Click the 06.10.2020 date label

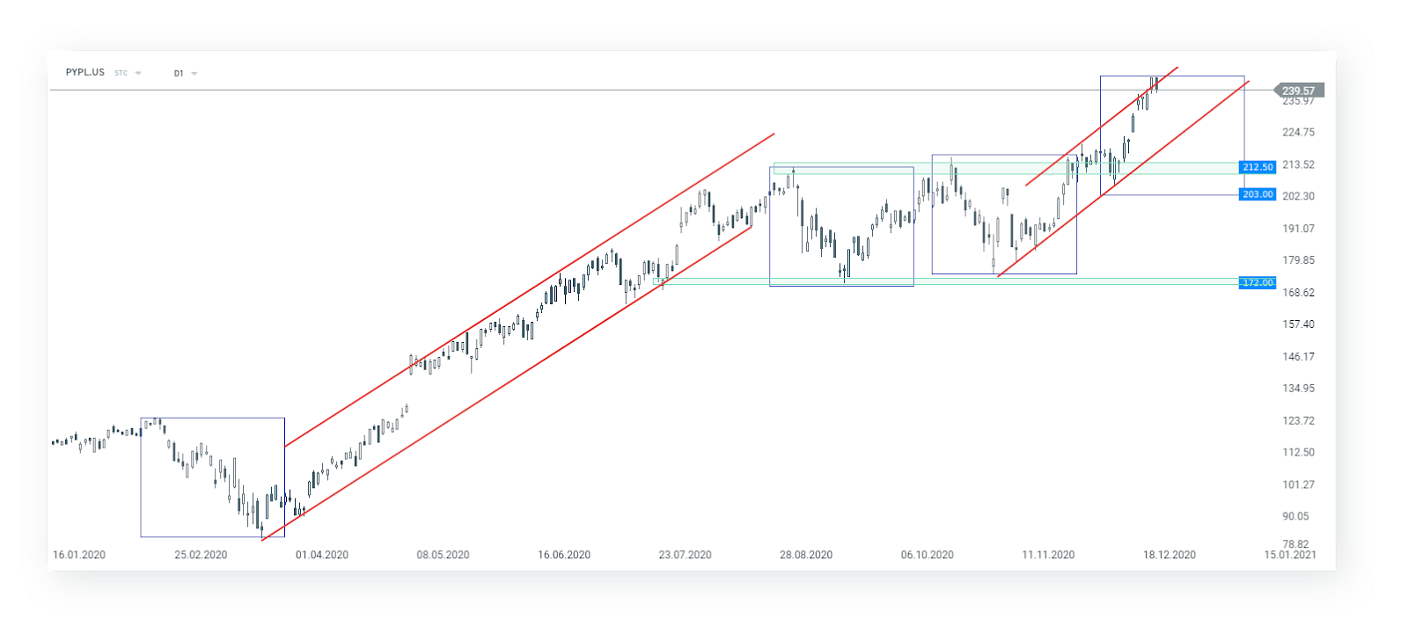[x=928, y=555]
